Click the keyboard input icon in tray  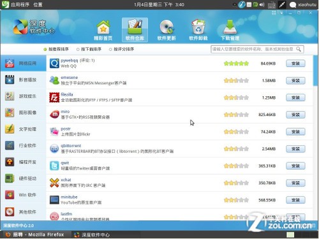[272, 4]
